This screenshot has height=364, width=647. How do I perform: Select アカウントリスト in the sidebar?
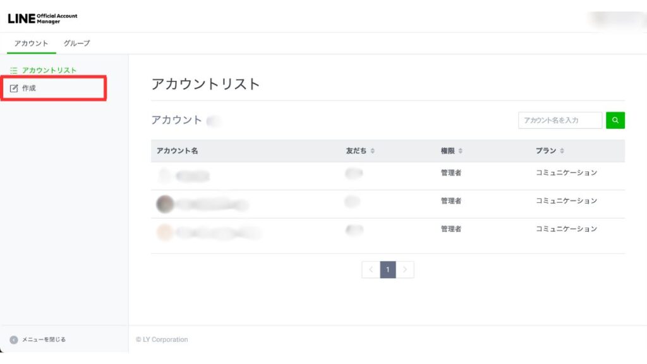[49, 70]
